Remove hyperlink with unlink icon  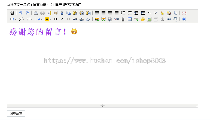[x=175, y=19]
